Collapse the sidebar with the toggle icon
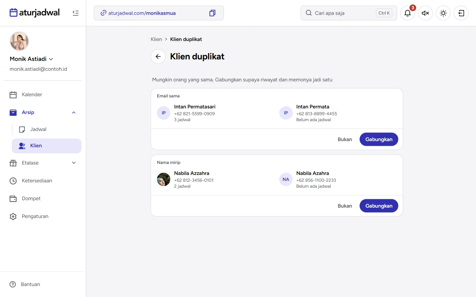This screenshot has width=476, height=297. tap(76, 13)
